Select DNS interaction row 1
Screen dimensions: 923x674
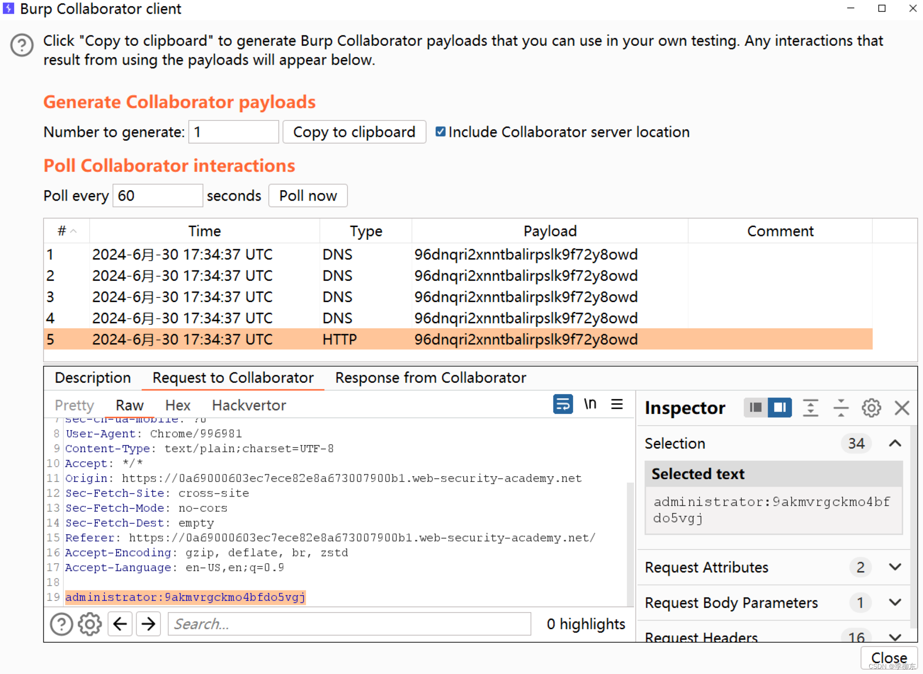click(x=458, y=254)
